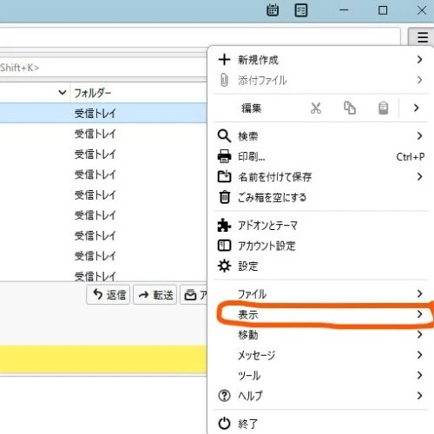Choose ごみ箱を空にする trash item
434x434 pixels.
click(321, 198)
